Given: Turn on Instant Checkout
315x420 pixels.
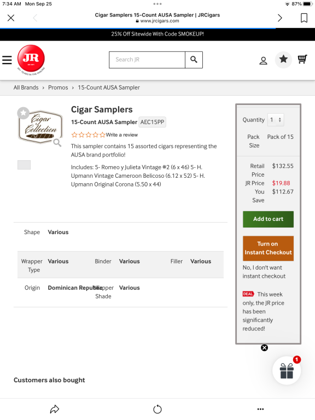Looking at the screenshot, I should 268,248.
